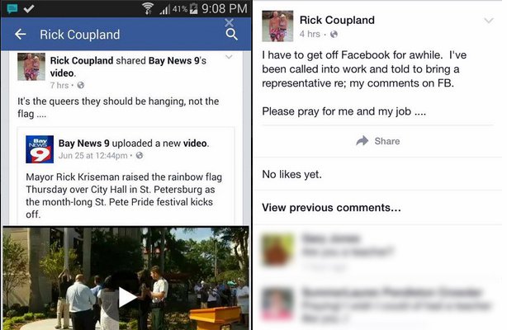Click the Share button label
507x330 pixels.
coord(387,141)
